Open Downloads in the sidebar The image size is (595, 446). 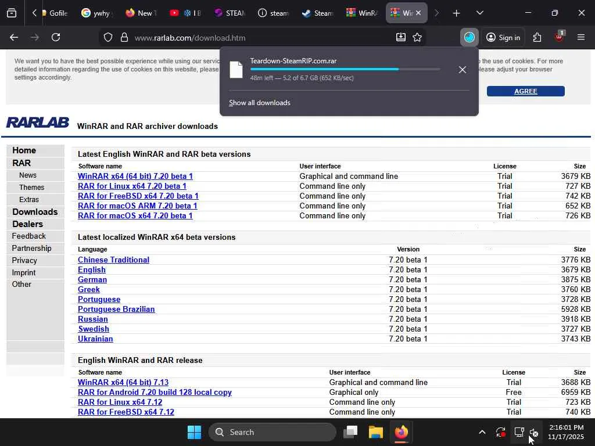tap(35, 212)
